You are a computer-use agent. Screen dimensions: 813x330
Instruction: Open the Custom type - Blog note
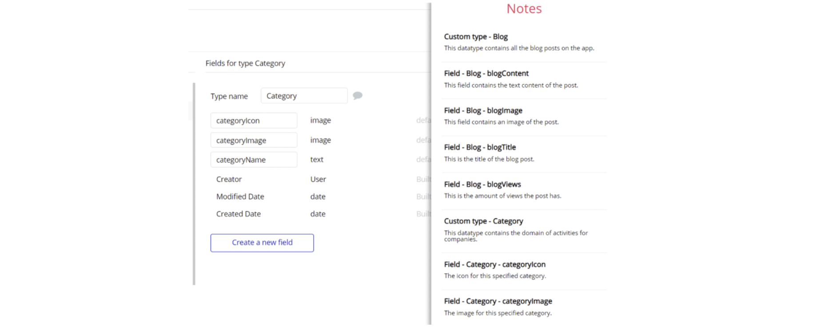(476, 37)
